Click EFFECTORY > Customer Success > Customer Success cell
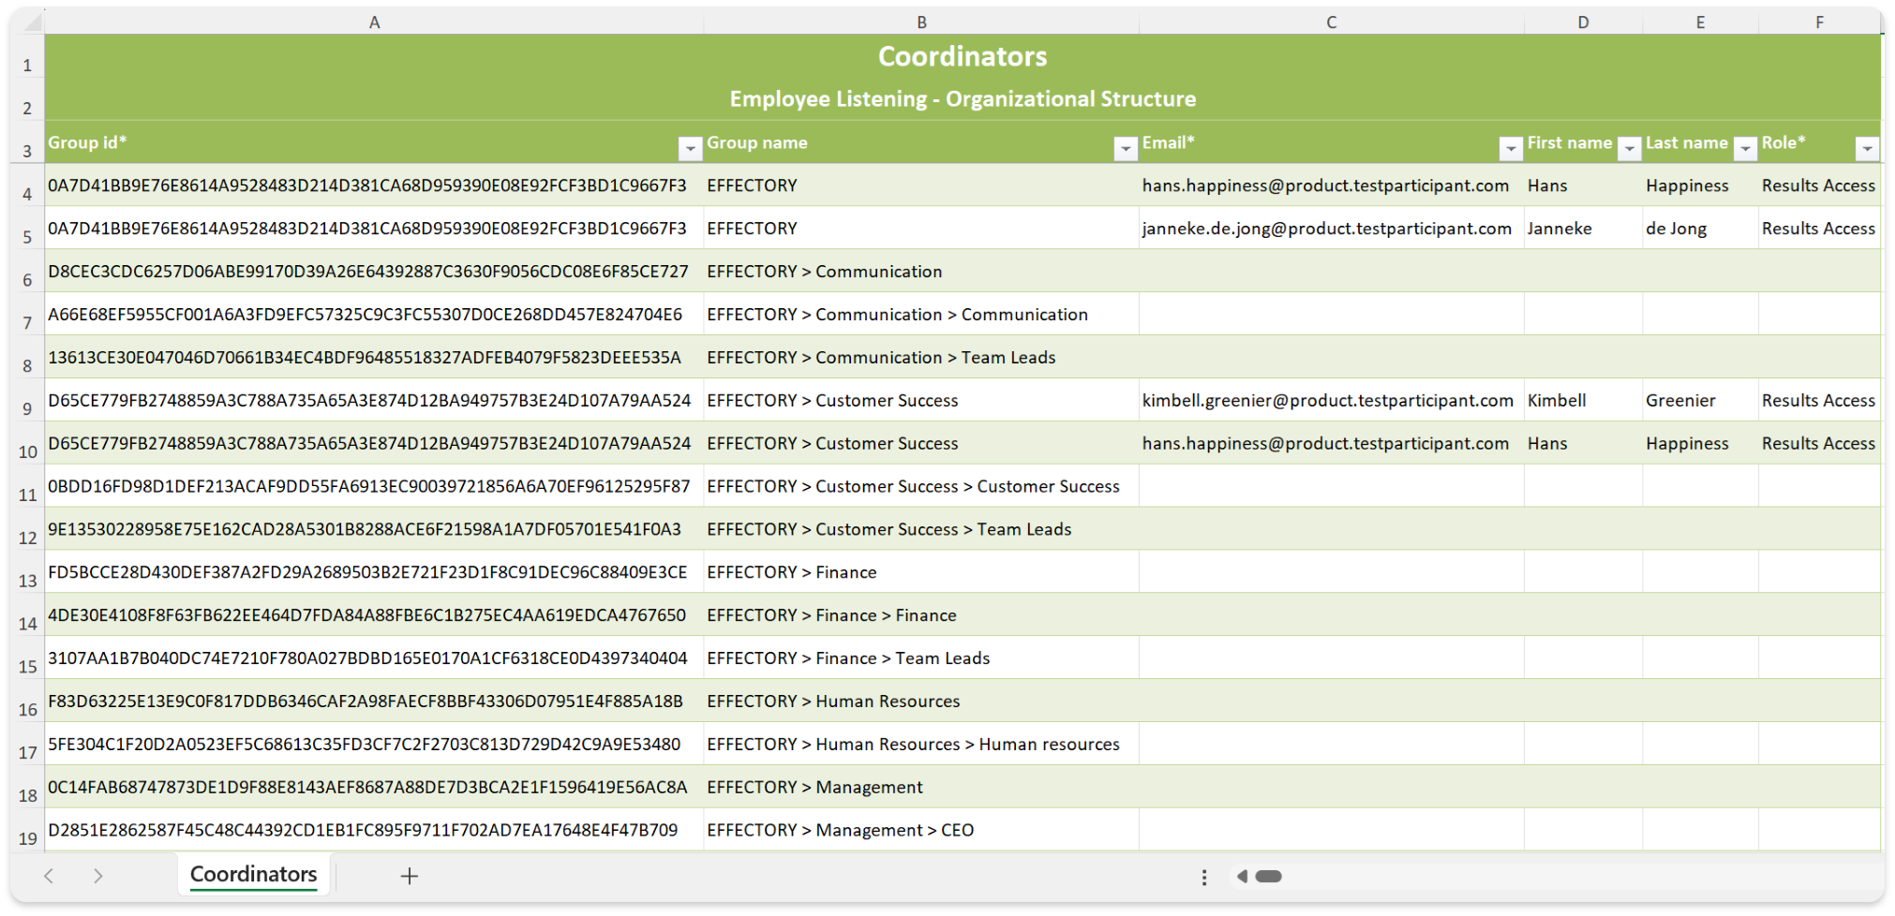Screen dimensions: 1895x916 (921, 486)
